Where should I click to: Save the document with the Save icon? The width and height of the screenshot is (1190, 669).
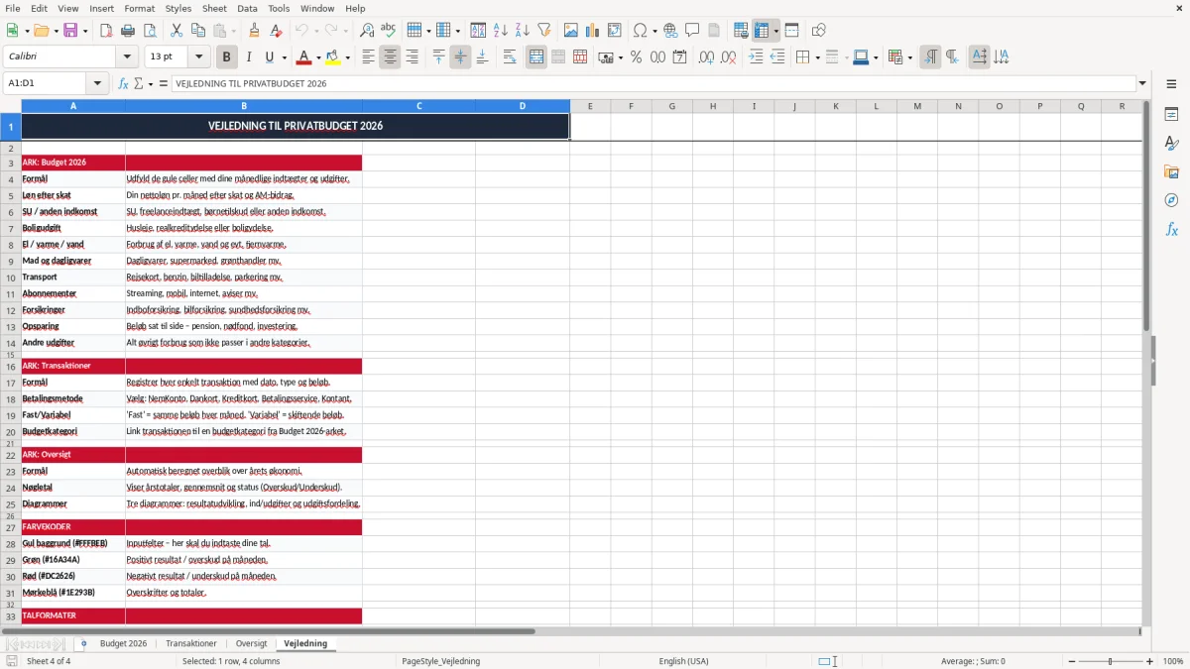pos(70,31)
